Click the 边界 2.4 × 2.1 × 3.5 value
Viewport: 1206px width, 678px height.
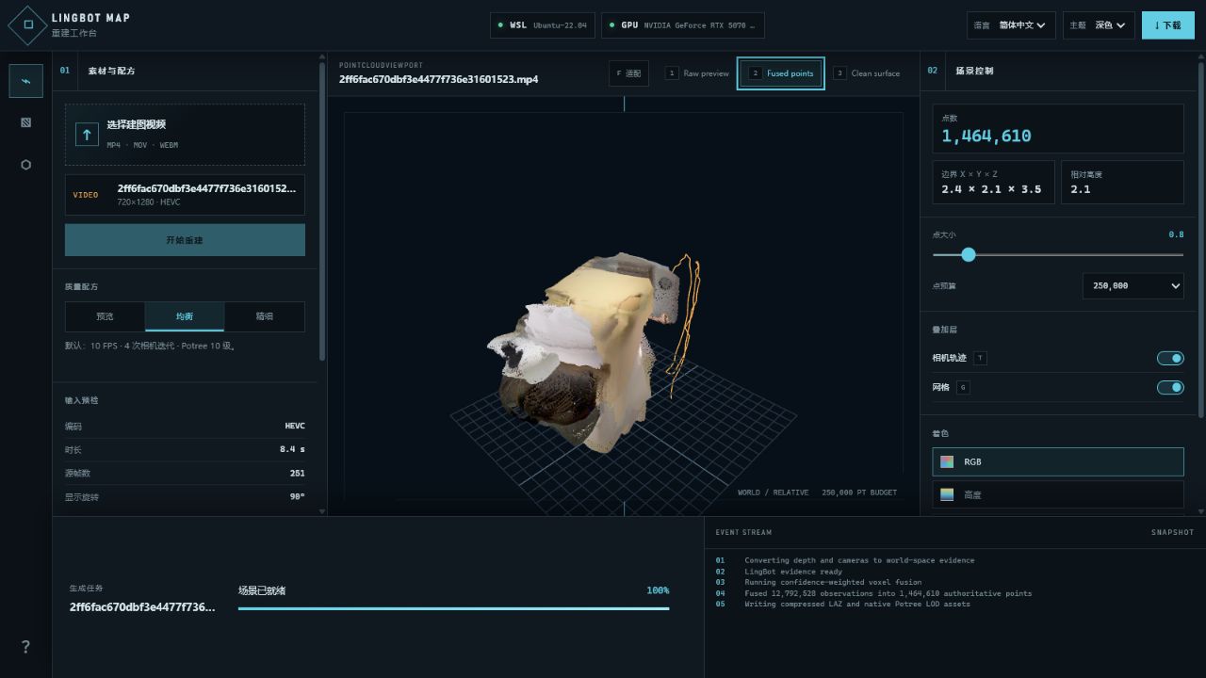coord(991,189)
